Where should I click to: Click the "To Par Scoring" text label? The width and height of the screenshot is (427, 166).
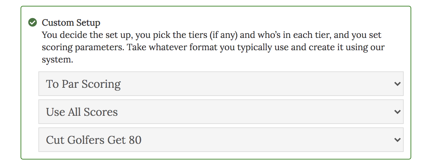pyautogui.click(x=83, y=84)
